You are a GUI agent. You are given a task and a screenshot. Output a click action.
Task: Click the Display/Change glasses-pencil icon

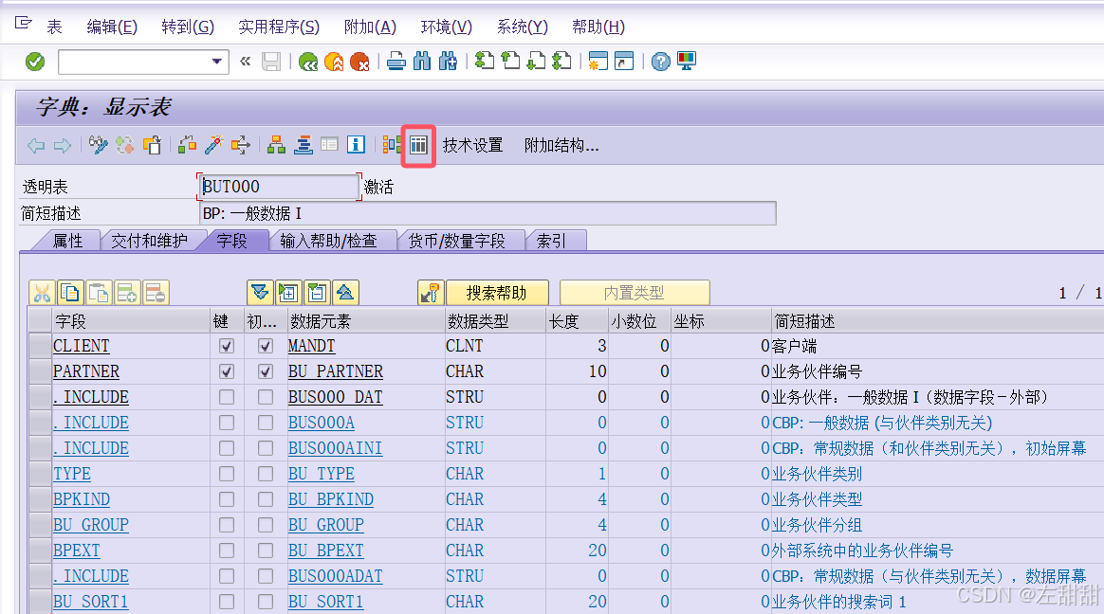[x=98, y=145]
